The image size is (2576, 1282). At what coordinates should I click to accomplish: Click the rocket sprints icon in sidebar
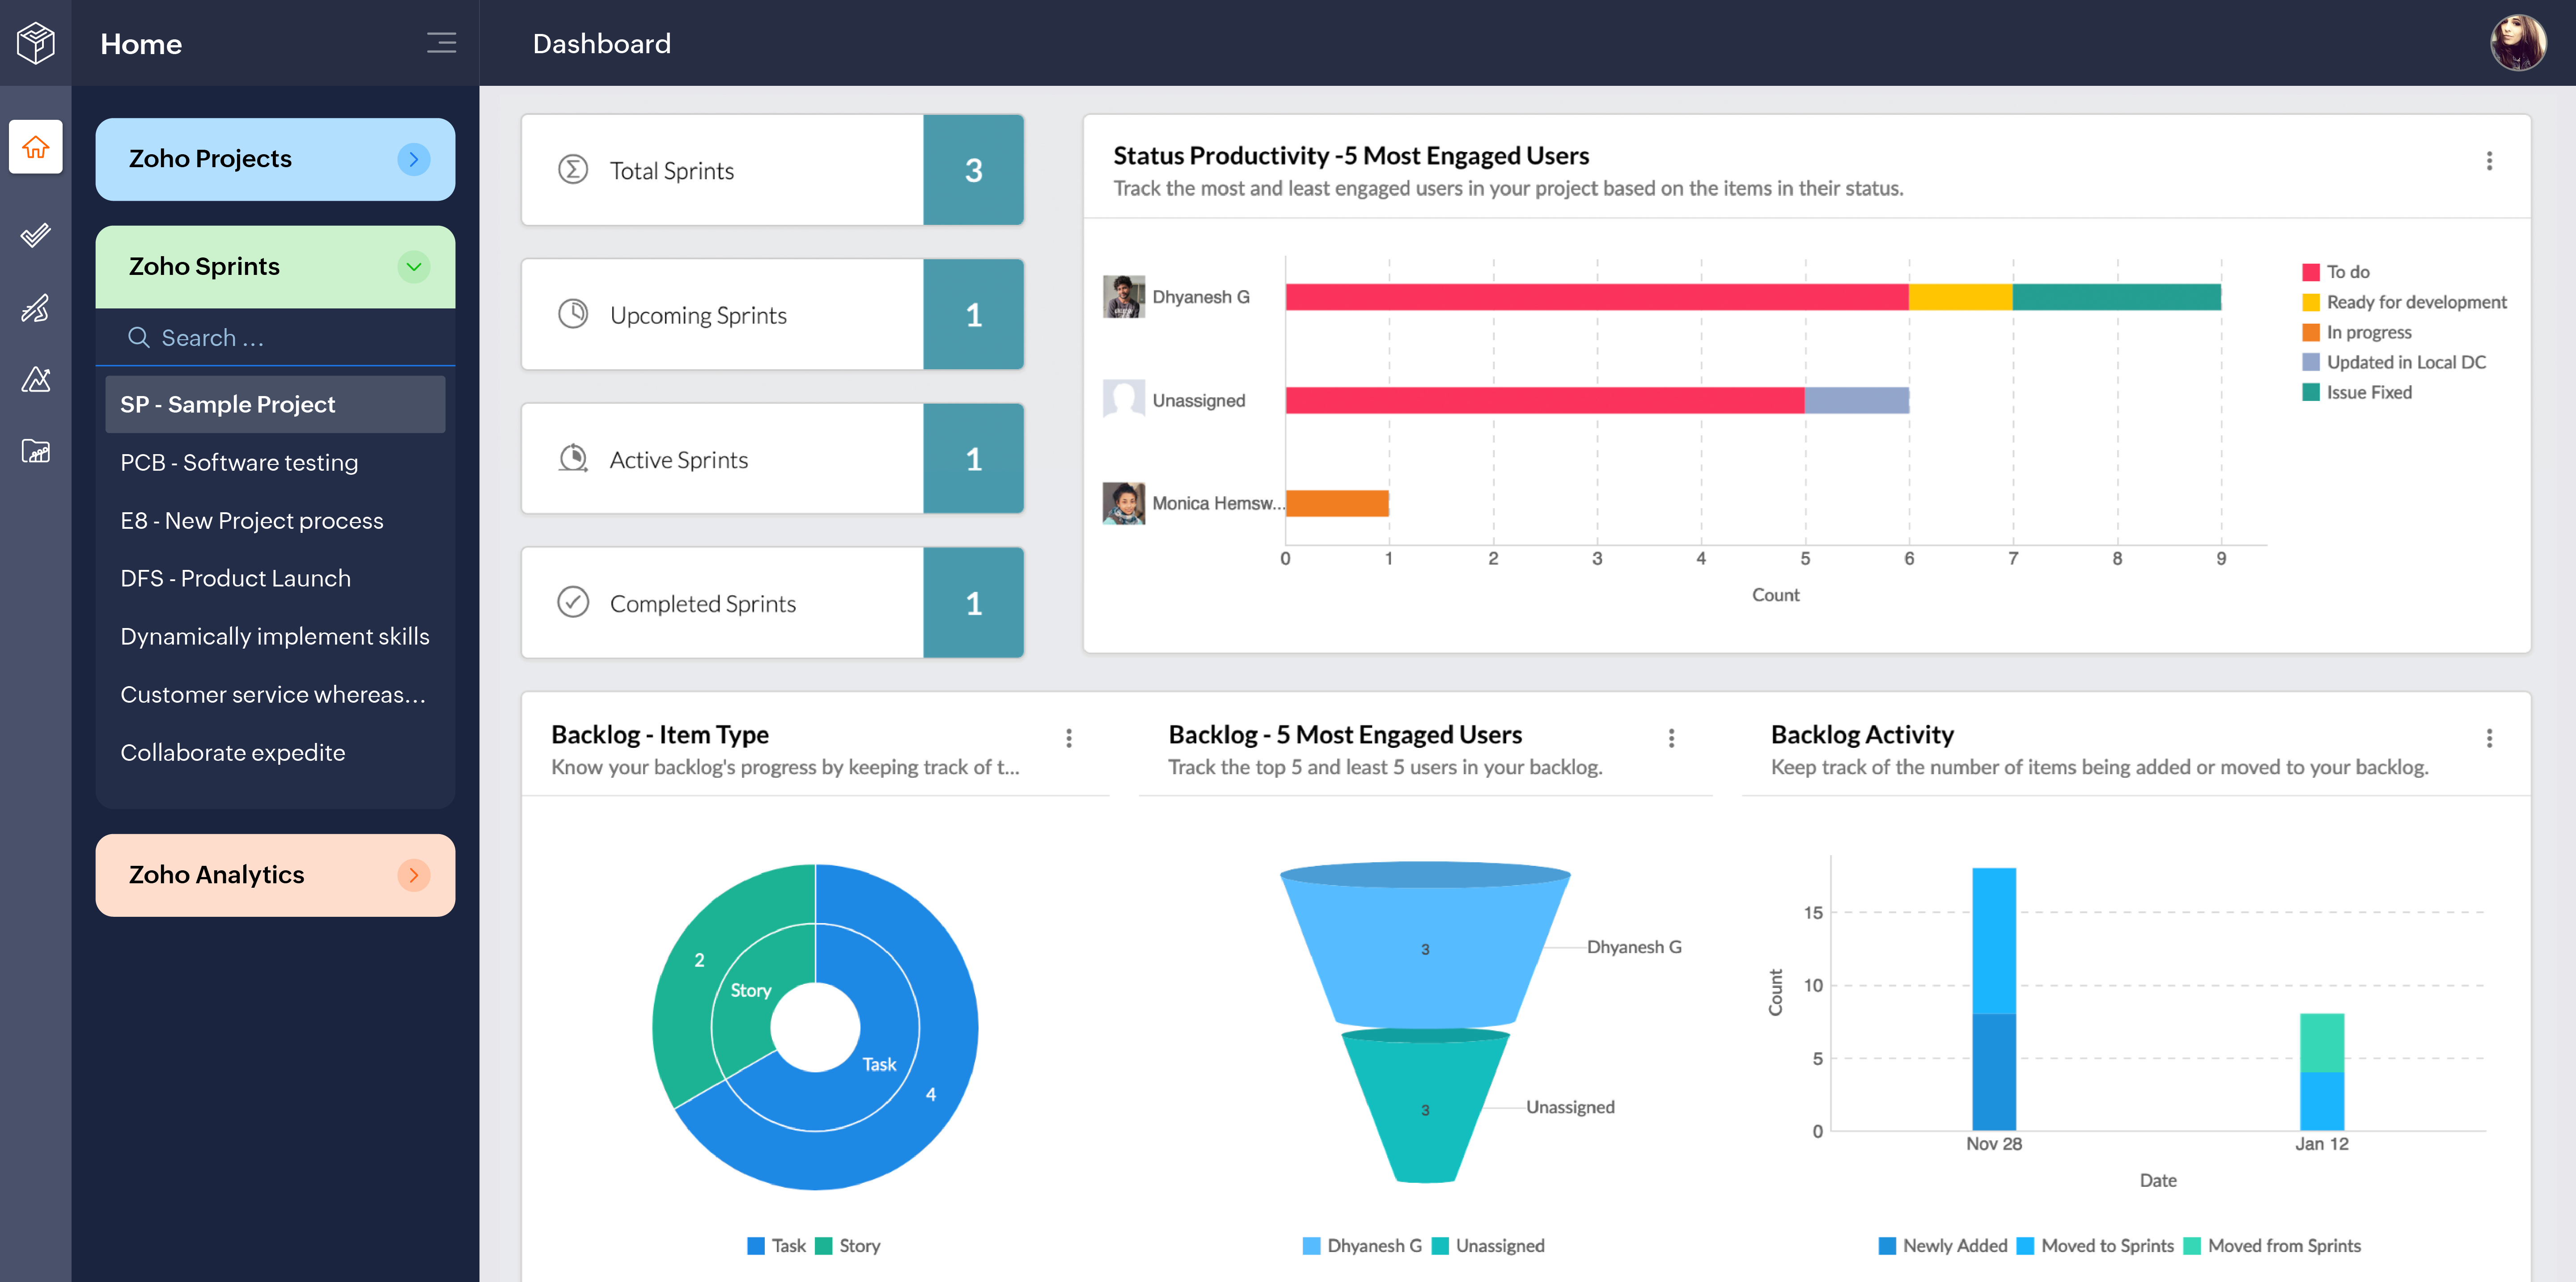click(x=36, y=308)
